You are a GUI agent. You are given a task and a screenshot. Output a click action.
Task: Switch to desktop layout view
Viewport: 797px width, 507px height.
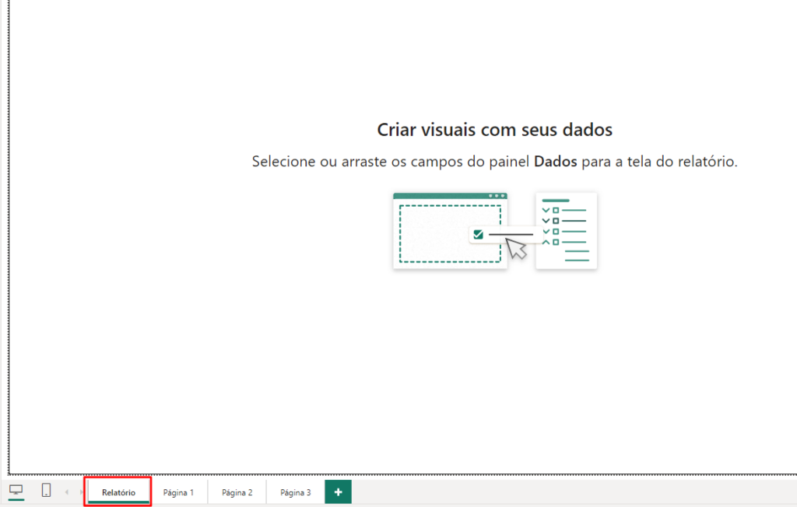[x=16, y=491]
